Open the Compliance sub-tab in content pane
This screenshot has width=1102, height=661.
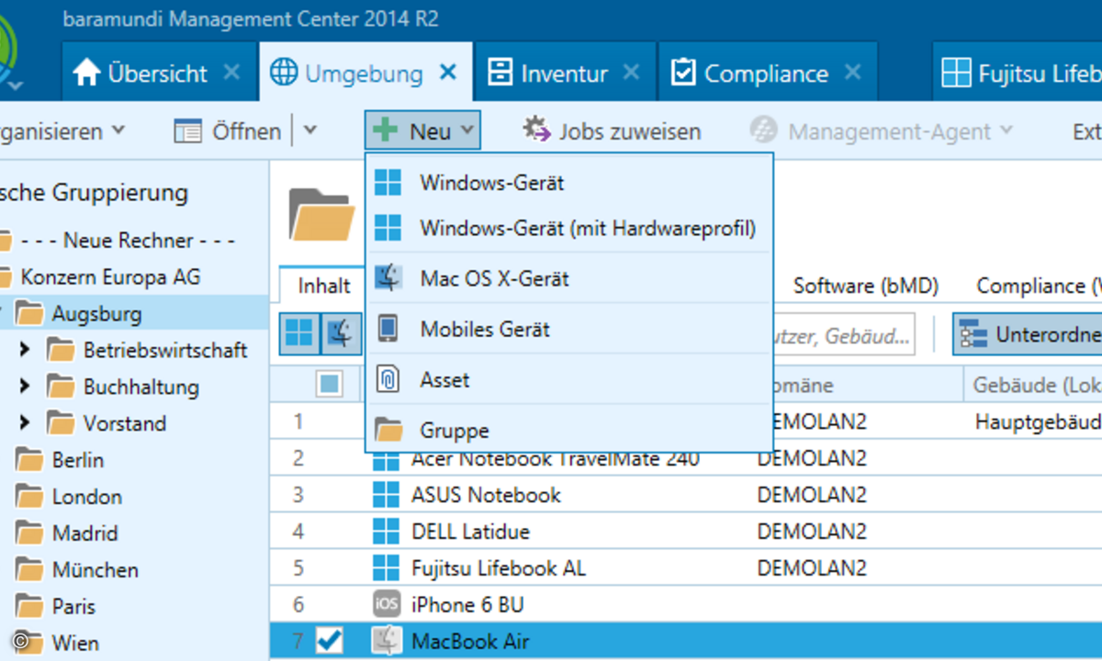pos(1038,286)
